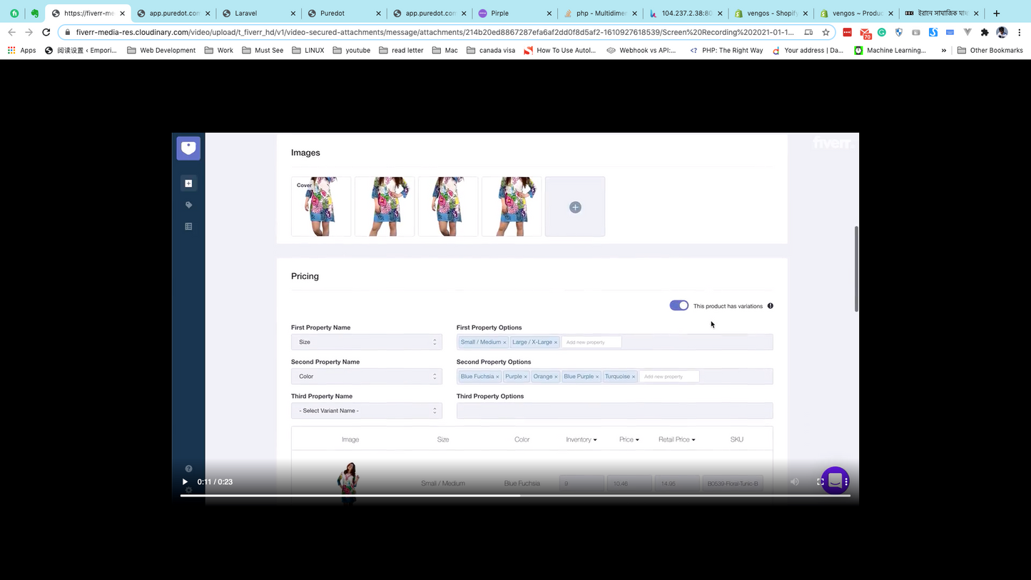This screenshot has width=1031, height=580.
Task: Expand the 'Select Variant Name' dropdown
Action: 366,411
